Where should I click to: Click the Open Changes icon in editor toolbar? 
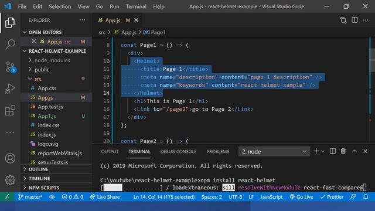[343, 20]
